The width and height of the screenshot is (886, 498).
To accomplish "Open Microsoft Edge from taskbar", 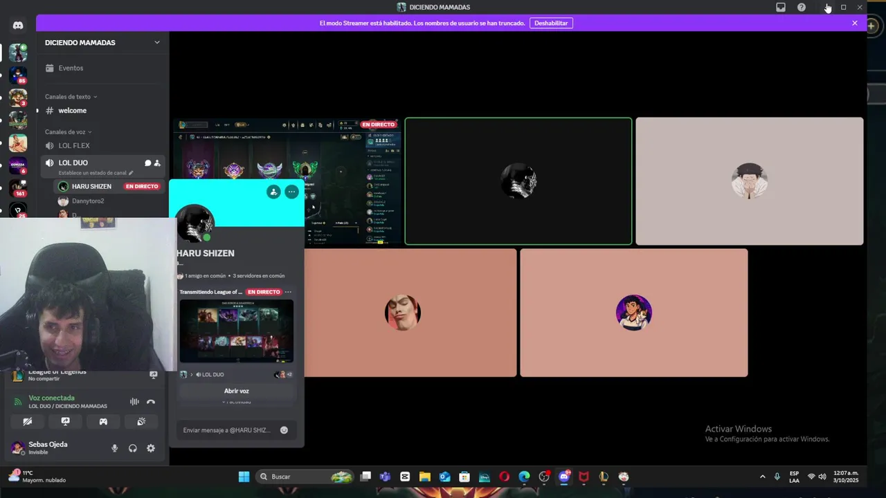I will coord(524,477).
